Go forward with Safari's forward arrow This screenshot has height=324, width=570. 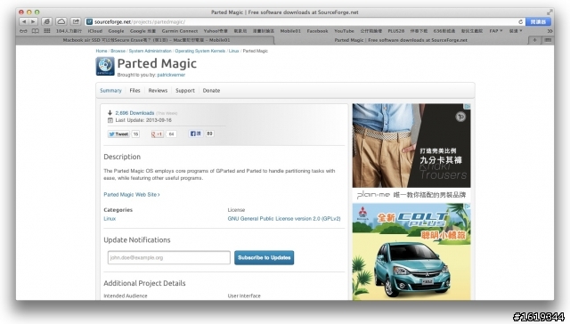pyautogui.click(x=33, y=21)
